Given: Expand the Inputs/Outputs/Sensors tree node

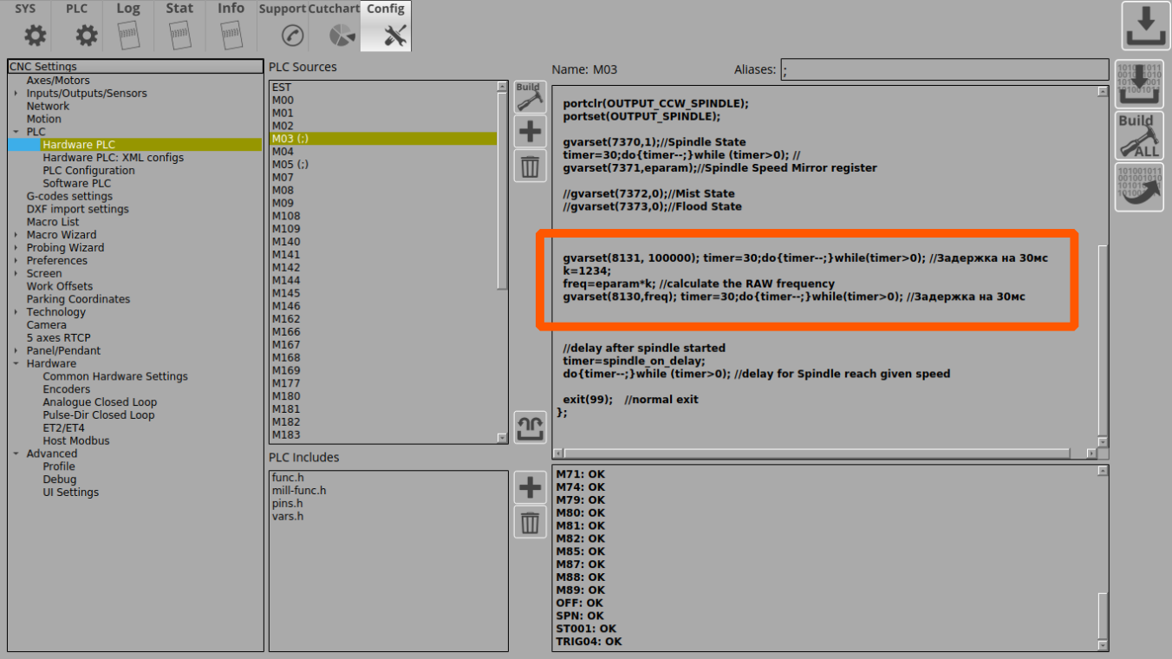Looking at the screenshot, I should 16,94.
